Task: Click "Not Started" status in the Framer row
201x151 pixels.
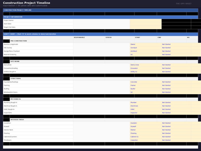Action: tap(176, 85)
